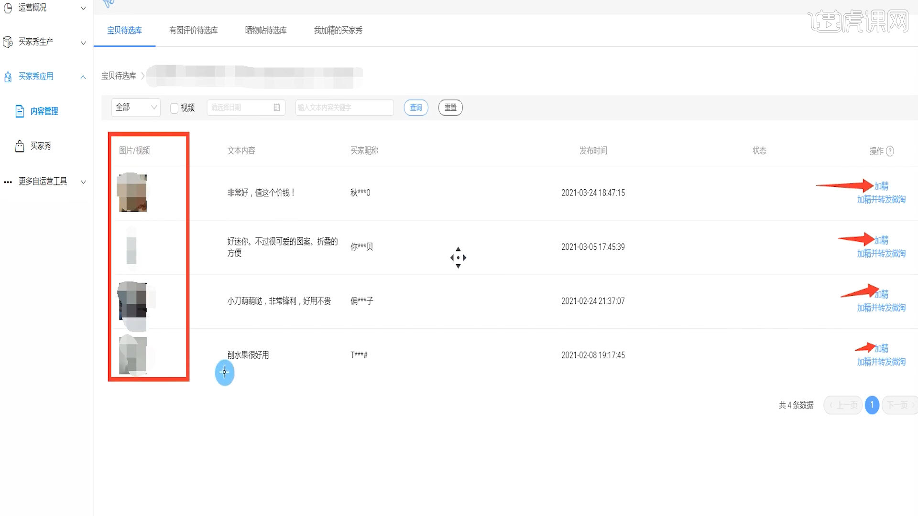Screen dimensions: 918x516
Task: Expand the 更多自运营工具 section
Action: [83, 182]
